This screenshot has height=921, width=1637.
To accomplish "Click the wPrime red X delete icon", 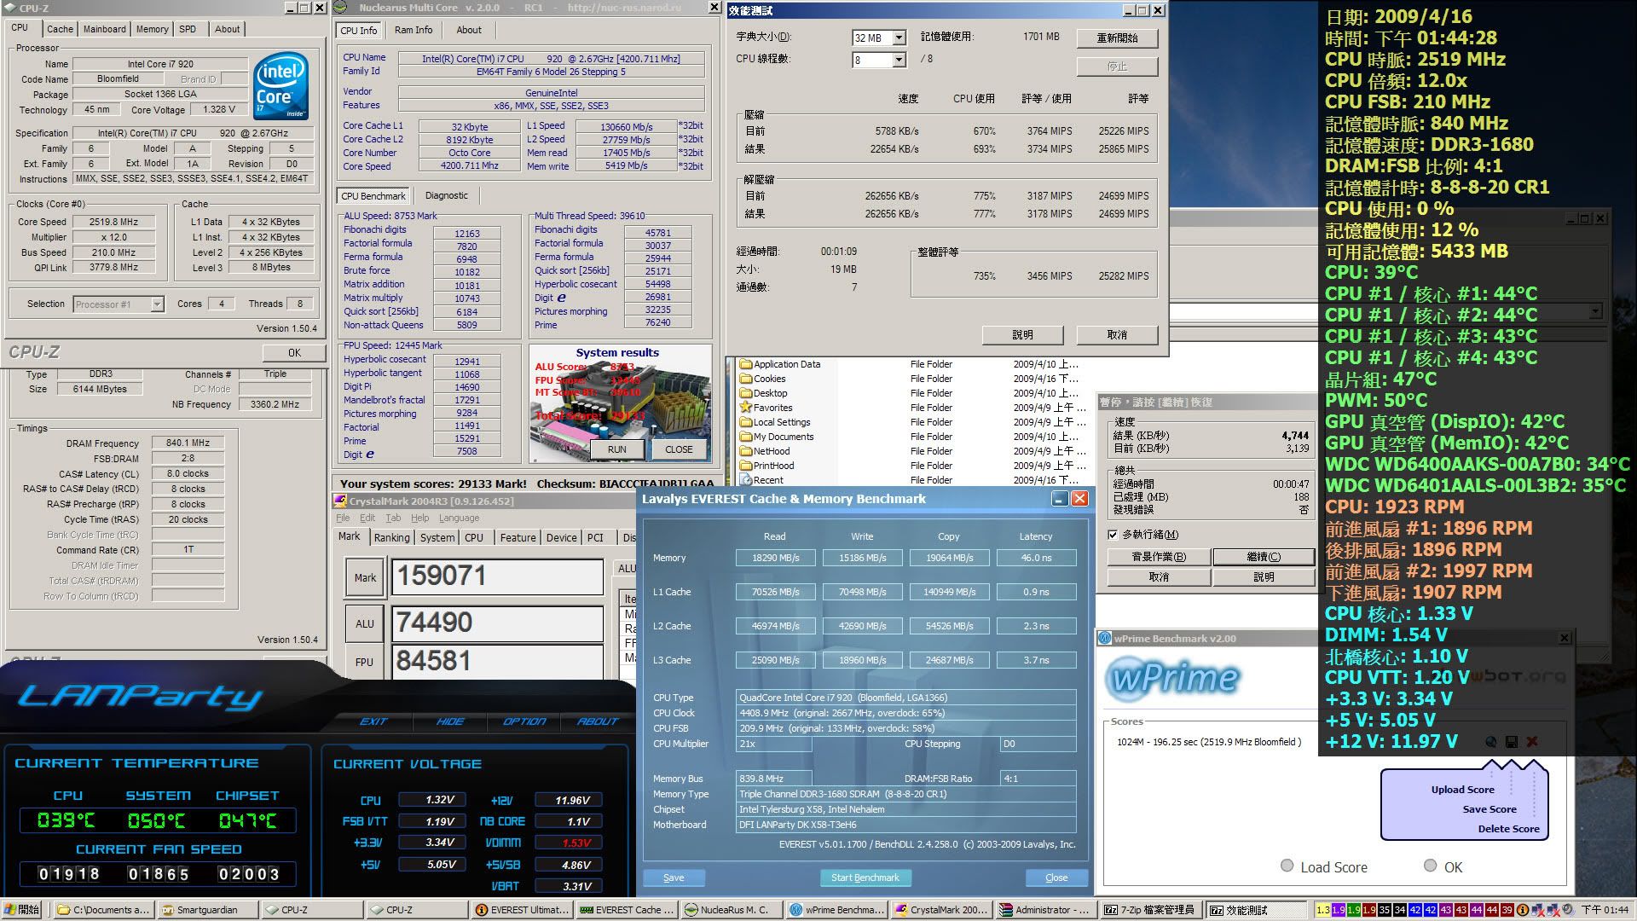I will point(1532,742).
